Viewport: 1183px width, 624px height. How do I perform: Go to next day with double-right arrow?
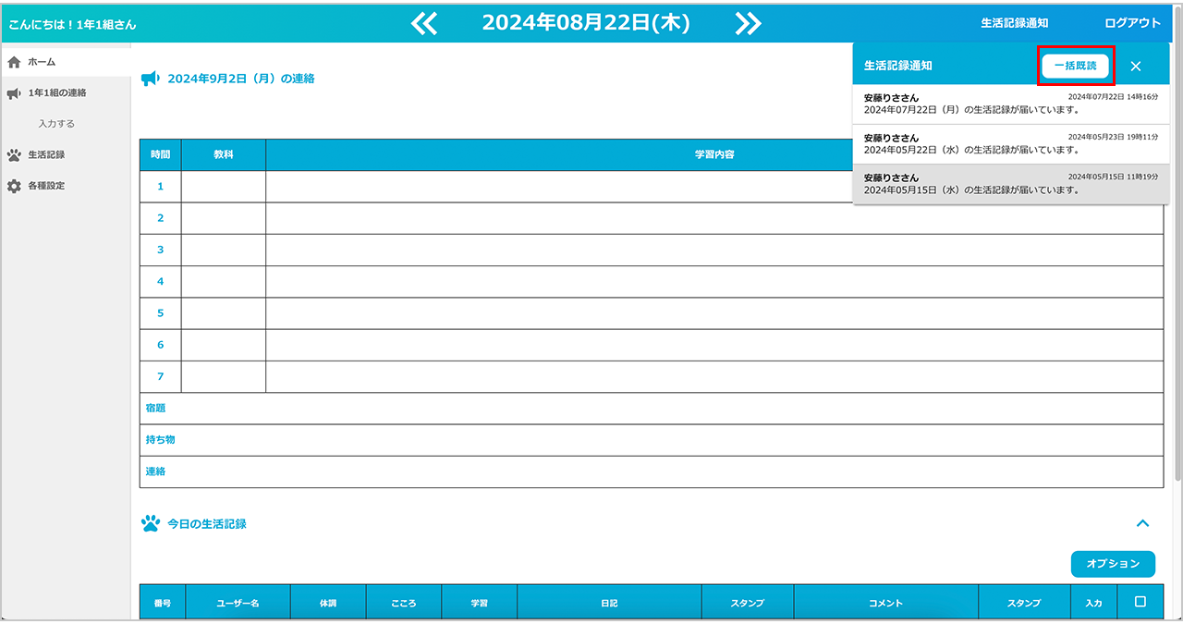tap(748, 24)
